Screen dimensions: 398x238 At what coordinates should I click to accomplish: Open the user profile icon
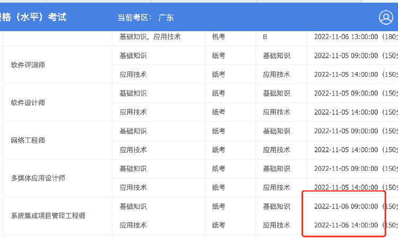pyautogui.click(x=386, y=17)
